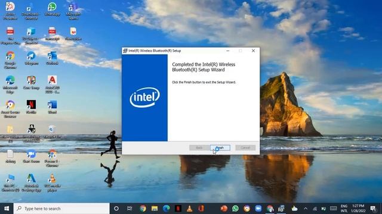Open Cortana circle icon in taskbar

(116, 209)
